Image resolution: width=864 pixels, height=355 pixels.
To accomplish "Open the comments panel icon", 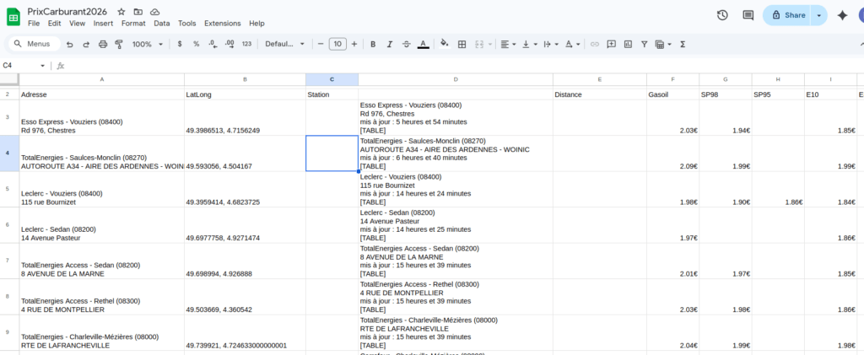I will coord(748,15).
